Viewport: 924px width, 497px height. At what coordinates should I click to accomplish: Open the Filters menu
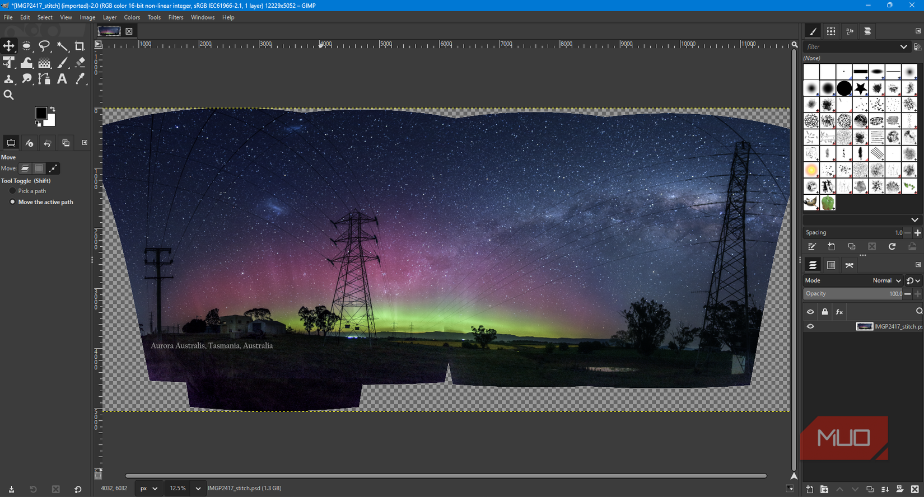click(x=176, y=17)
